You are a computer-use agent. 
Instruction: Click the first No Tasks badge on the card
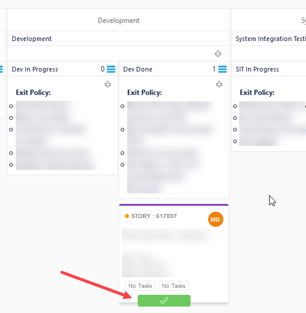point(140,285)
